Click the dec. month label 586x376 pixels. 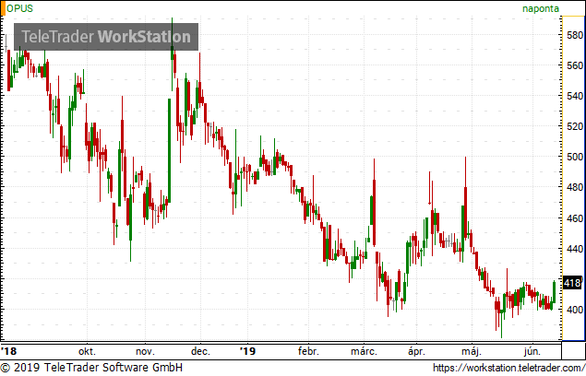200,351
